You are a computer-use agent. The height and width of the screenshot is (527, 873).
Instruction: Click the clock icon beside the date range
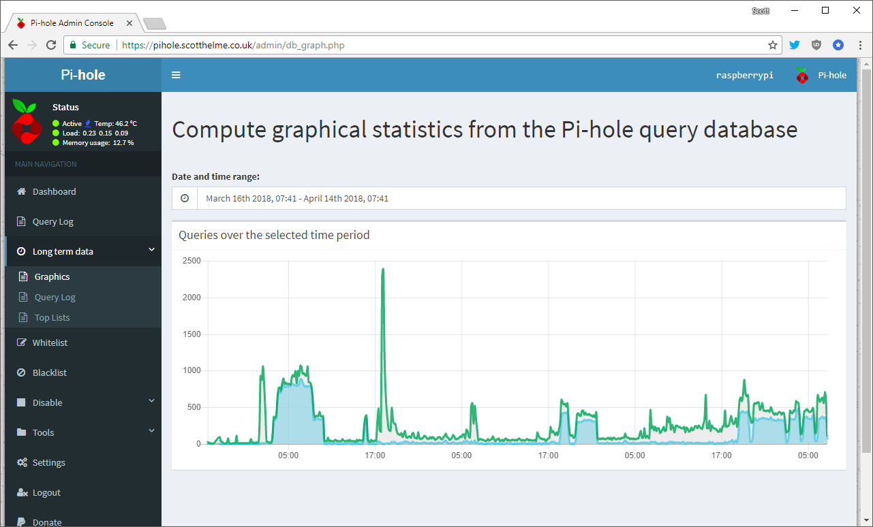coord(185,198)
